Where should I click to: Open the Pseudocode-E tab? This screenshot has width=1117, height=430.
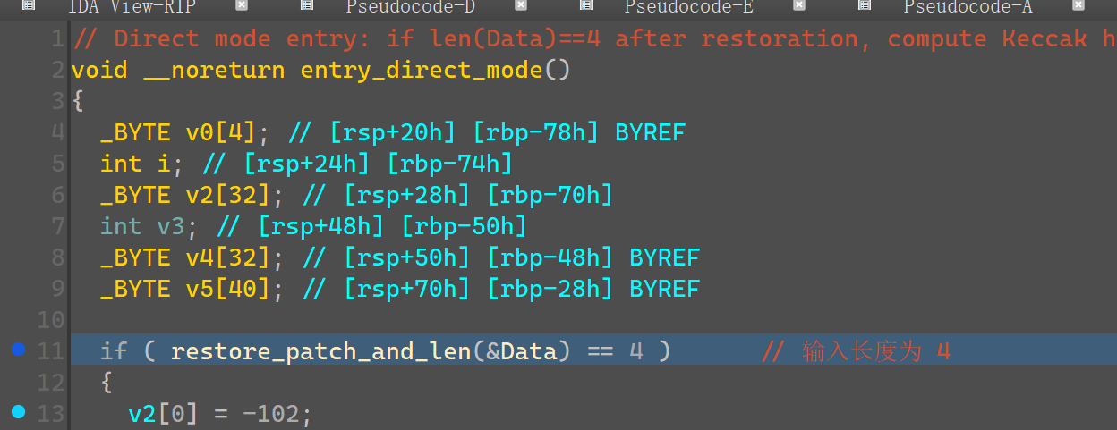(x=688, y=7)
